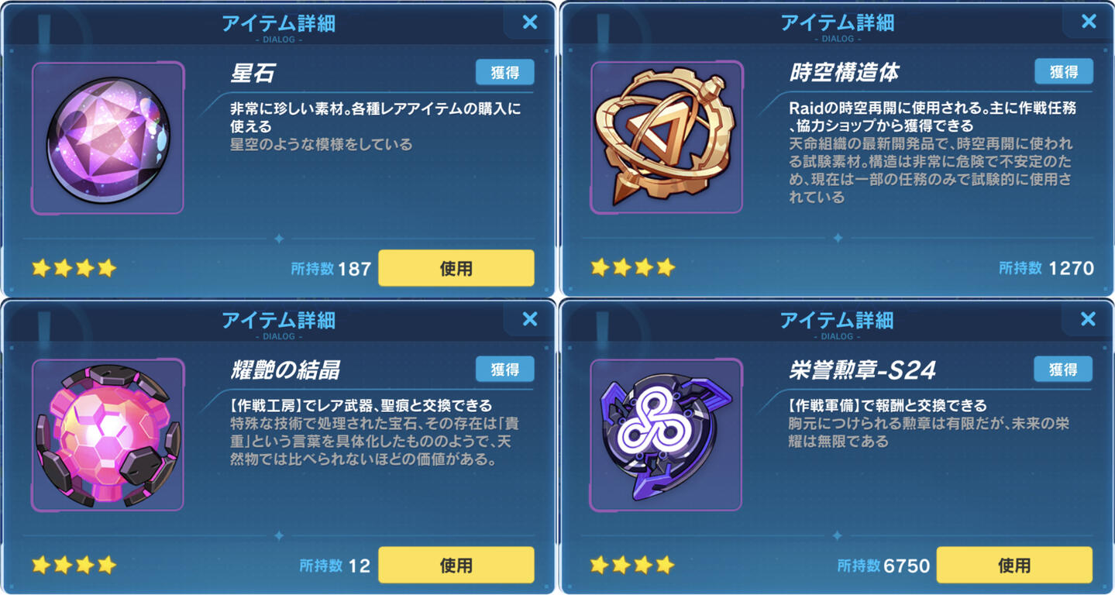
Task: Open 獲得 sources for 時空構造体
Action: pos(1064,71)
